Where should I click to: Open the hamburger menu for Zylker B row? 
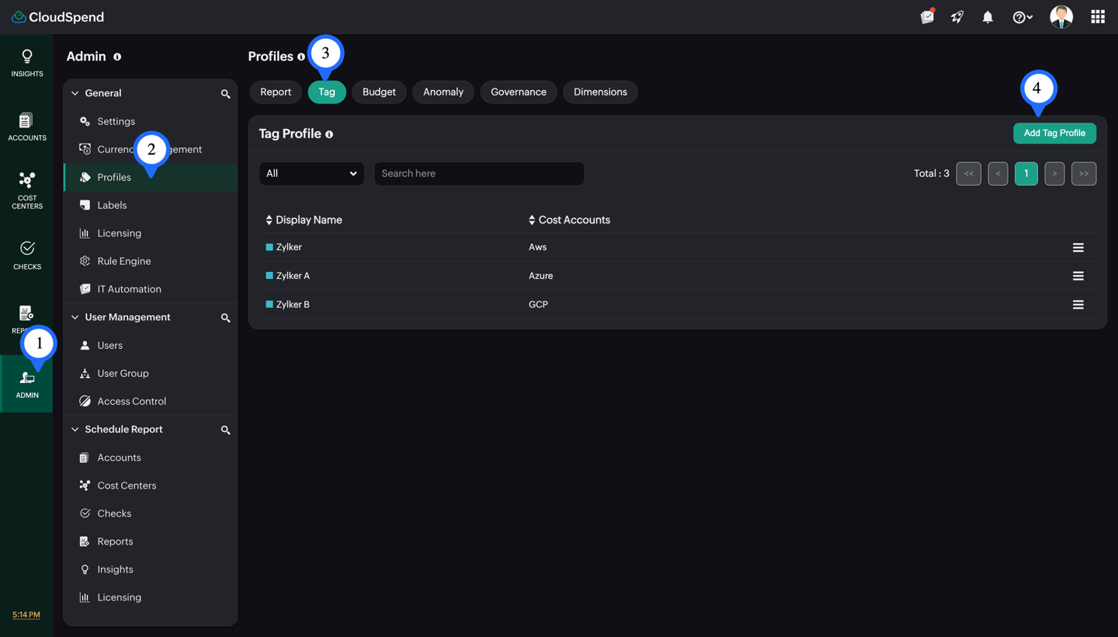(1078, 305)
